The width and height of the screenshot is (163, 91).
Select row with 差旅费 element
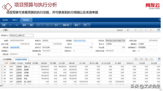tap(80, 70)
